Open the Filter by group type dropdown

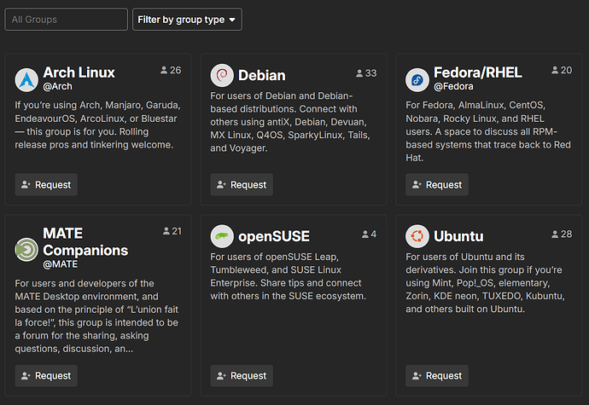(x=187, y=20)
